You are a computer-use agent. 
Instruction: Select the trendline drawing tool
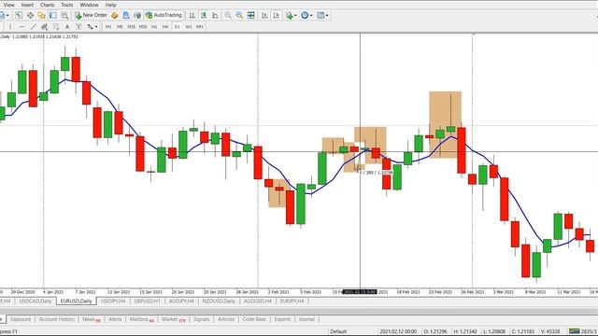click(x=34, y=27)
